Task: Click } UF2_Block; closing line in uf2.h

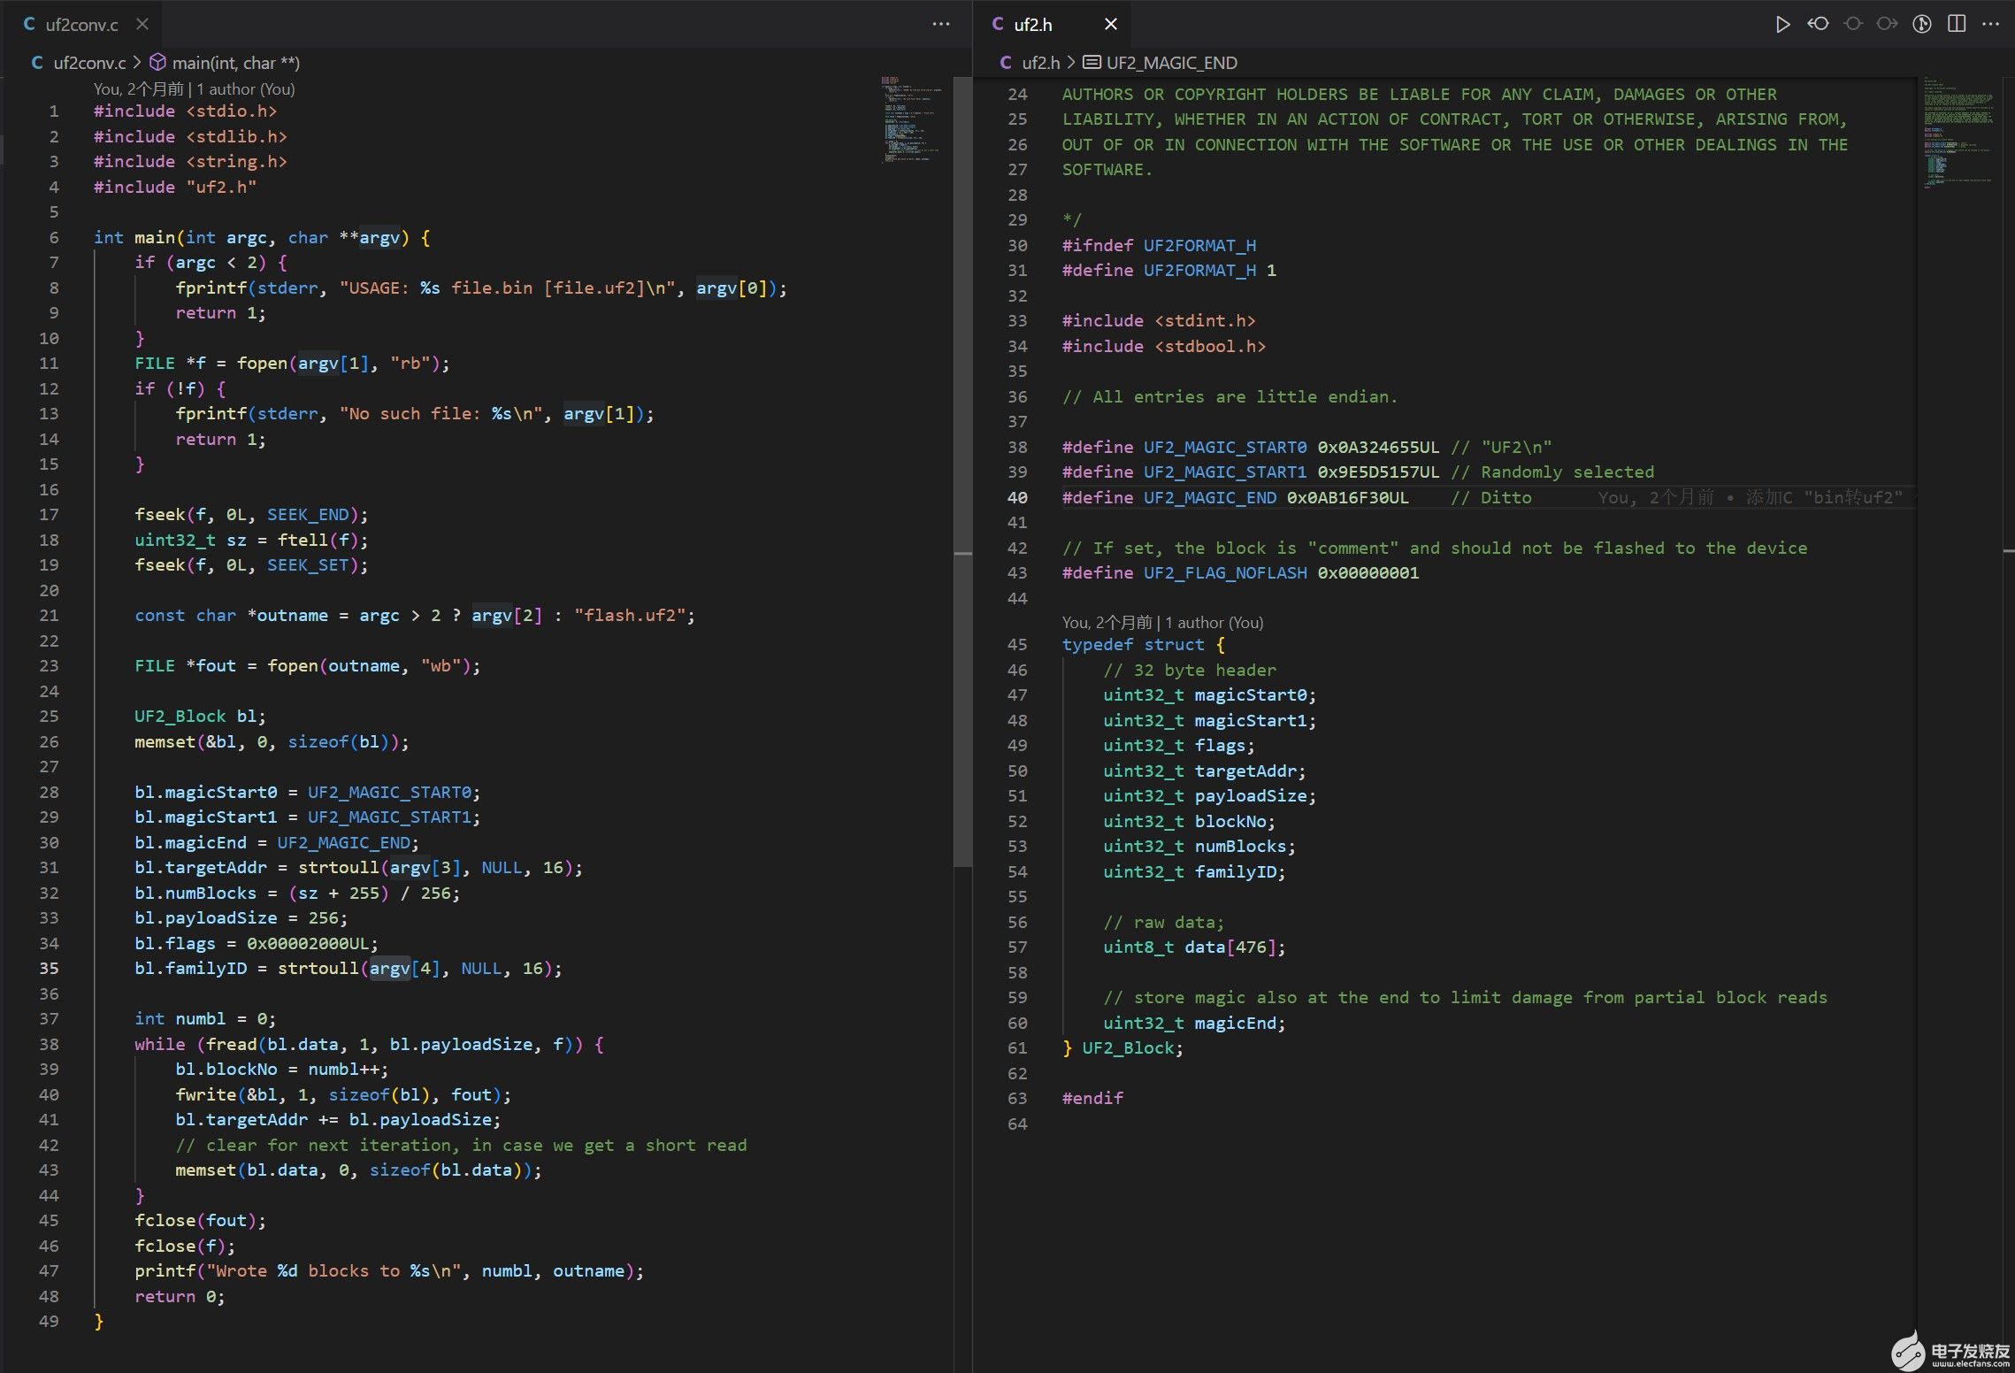Action: [1122, 1047]
